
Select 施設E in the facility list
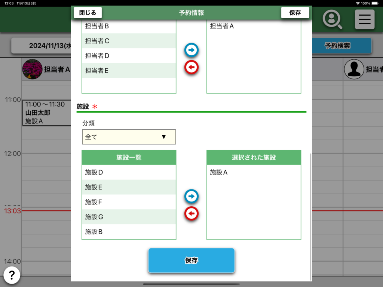click(129, 187)
